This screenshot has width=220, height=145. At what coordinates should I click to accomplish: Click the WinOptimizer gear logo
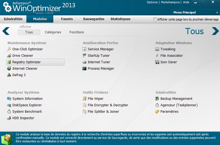point(7,7)
